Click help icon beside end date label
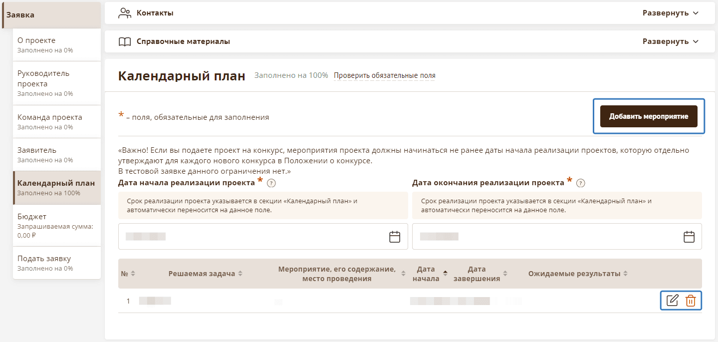The image size is (718, 342). pos(580,183)
